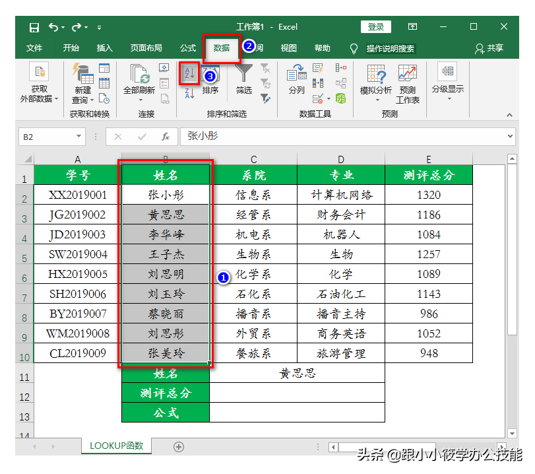This screenshot has height=474, width=535.
Task: Click 全部刷新 refresh all button
Action: (x=139, y=79)
